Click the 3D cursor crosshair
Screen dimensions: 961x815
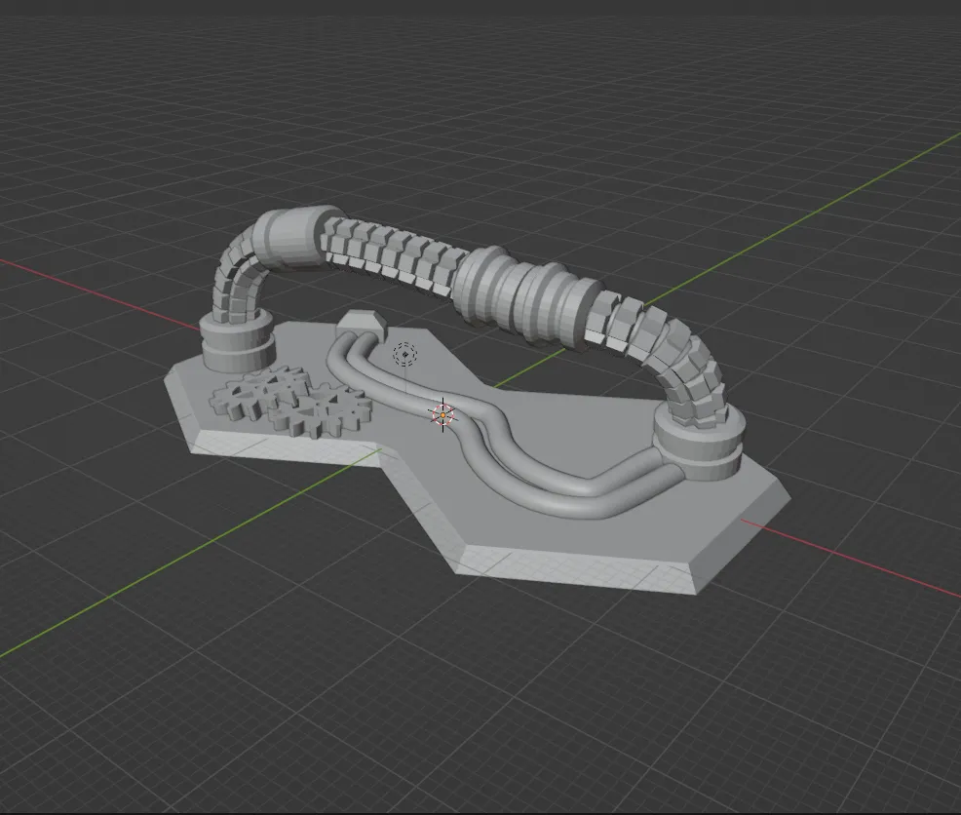pos(442,415)
